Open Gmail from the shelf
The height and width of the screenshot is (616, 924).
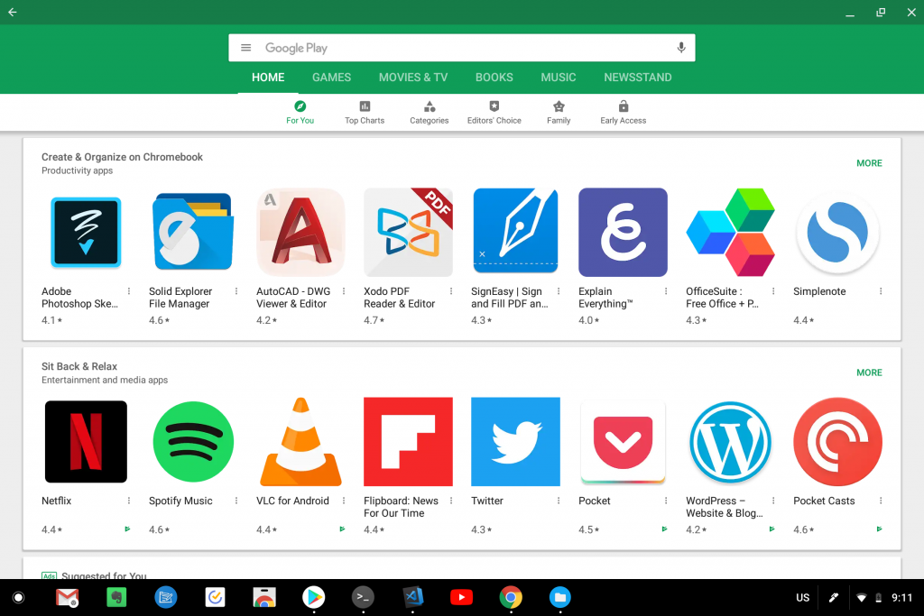67,597
